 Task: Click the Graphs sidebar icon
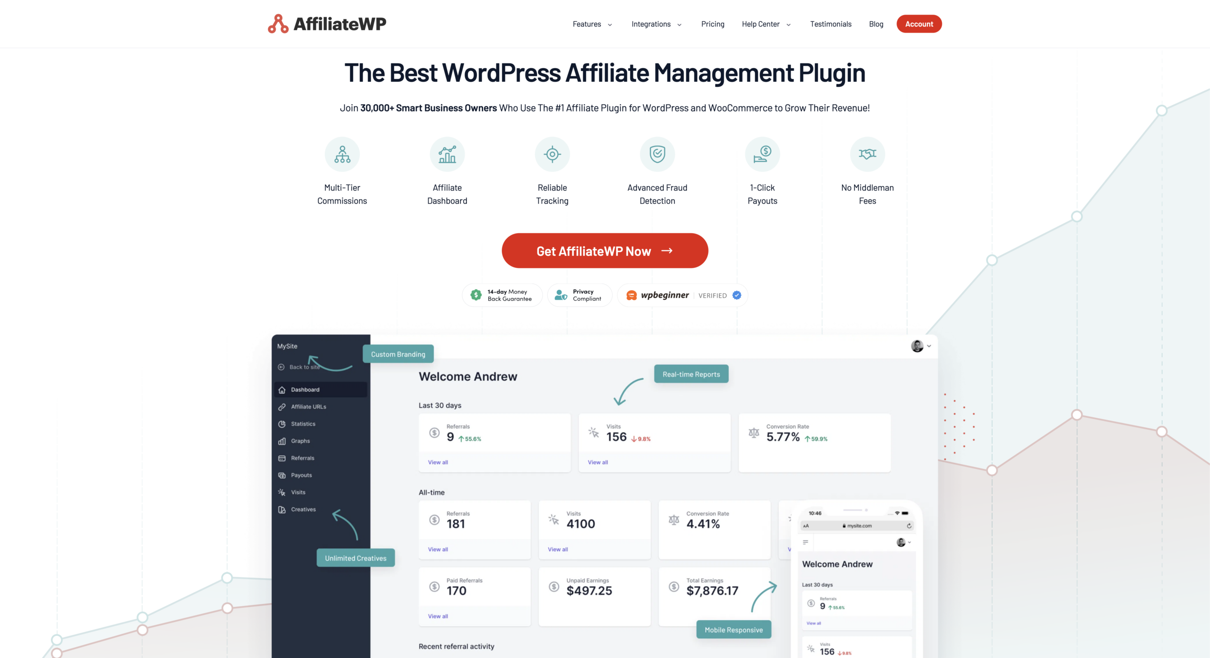[282, 441]
